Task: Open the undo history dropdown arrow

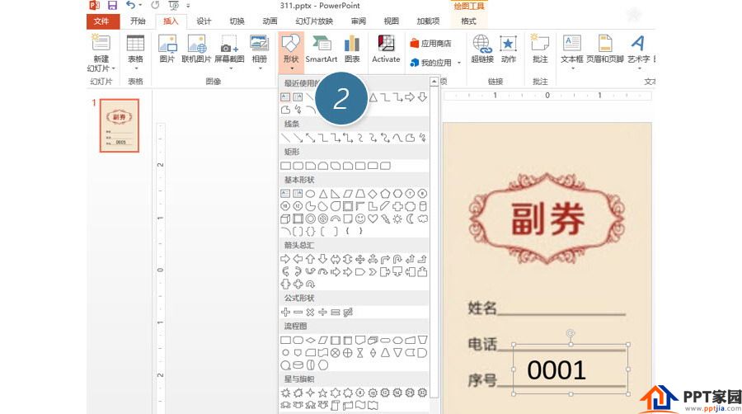Action: point(140,5)
